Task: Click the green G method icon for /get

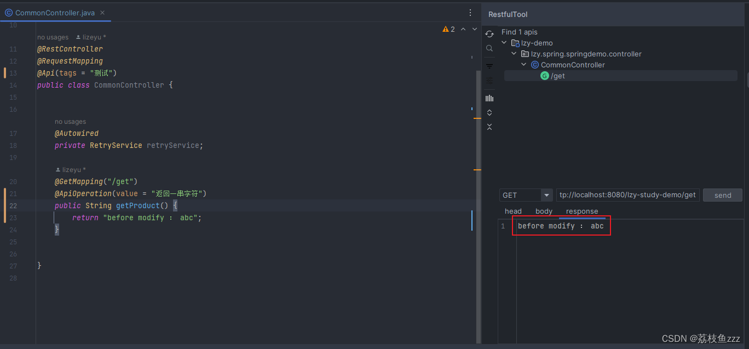Action: [544, 76]
